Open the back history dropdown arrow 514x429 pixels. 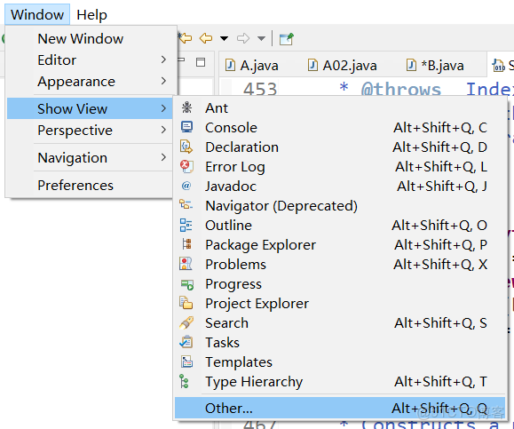click(x=225, y=39)
